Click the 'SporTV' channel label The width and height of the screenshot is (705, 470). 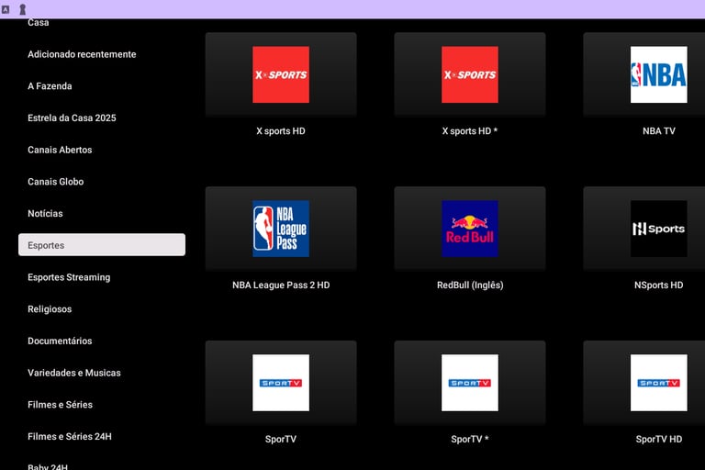281,440
